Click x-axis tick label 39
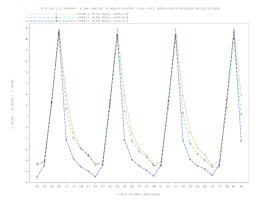Image resolution: width=263 pixels, height=203 pixels. (x=132, y=186)
